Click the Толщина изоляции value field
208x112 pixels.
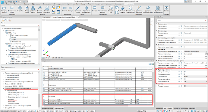tap(196, 72)
